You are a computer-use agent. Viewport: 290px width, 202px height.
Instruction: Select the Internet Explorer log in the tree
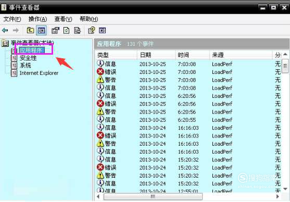[39, 73]
